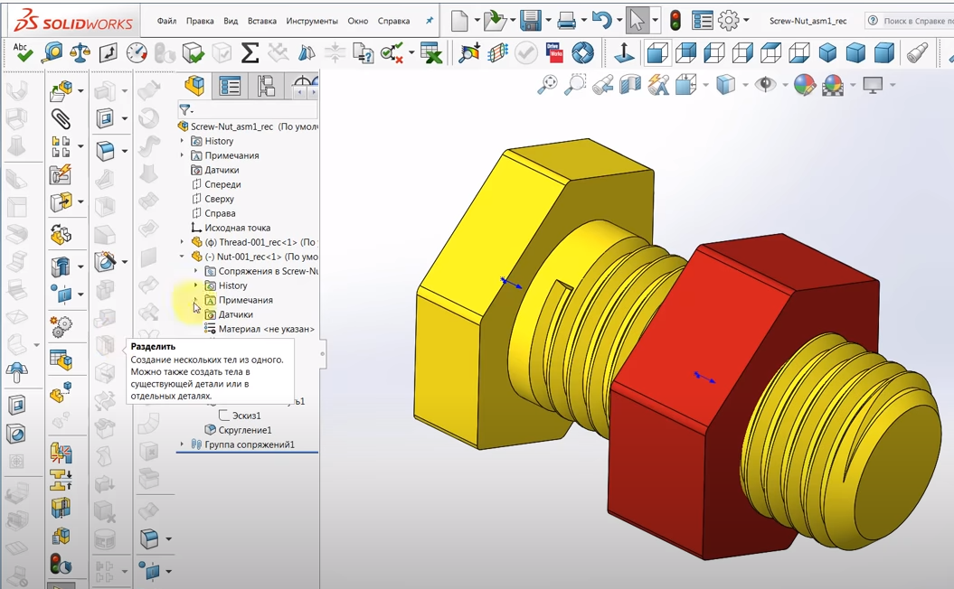This screenshot has height=589, width=954.
Task: Click the SolidWorks logo
Action: point(73,22)
